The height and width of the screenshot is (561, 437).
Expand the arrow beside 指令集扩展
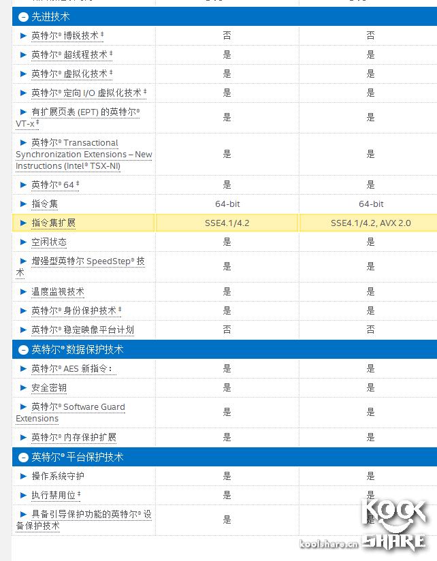(x=23, y=223)
